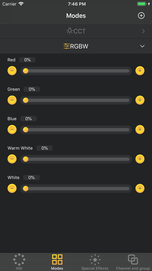Image resolution: width=152 pixels, height=271 pixels.
Task: Collapse the RGBW section chevron
Action: 142,46
